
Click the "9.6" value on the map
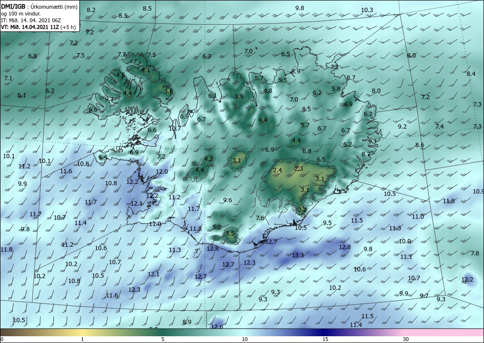coord(227,200)
